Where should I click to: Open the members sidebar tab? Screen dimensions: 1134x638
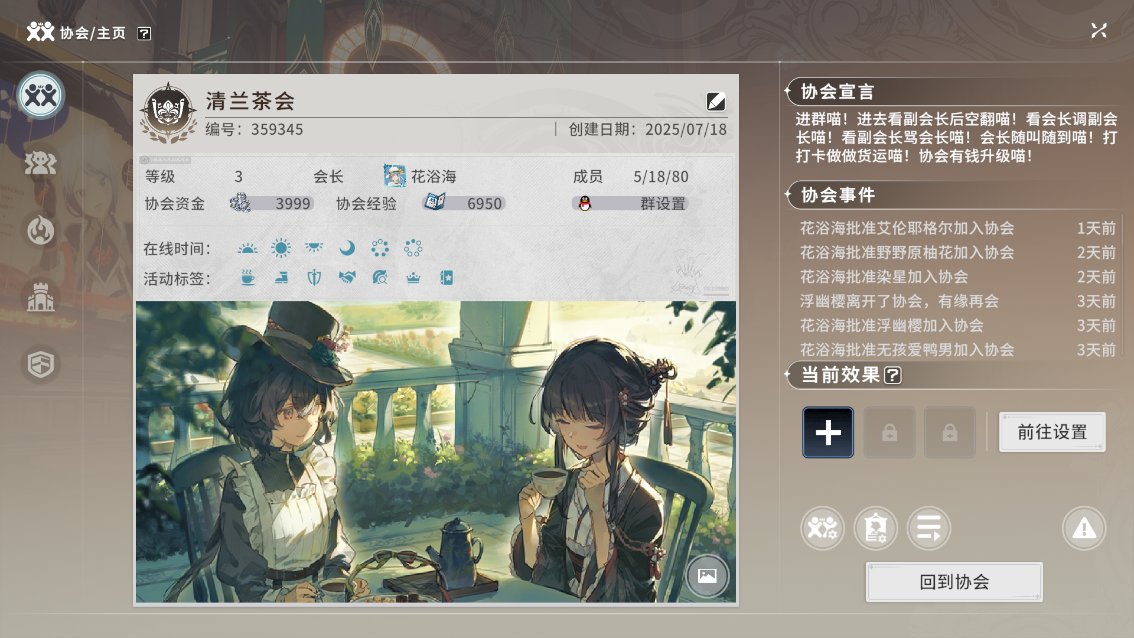41,163
